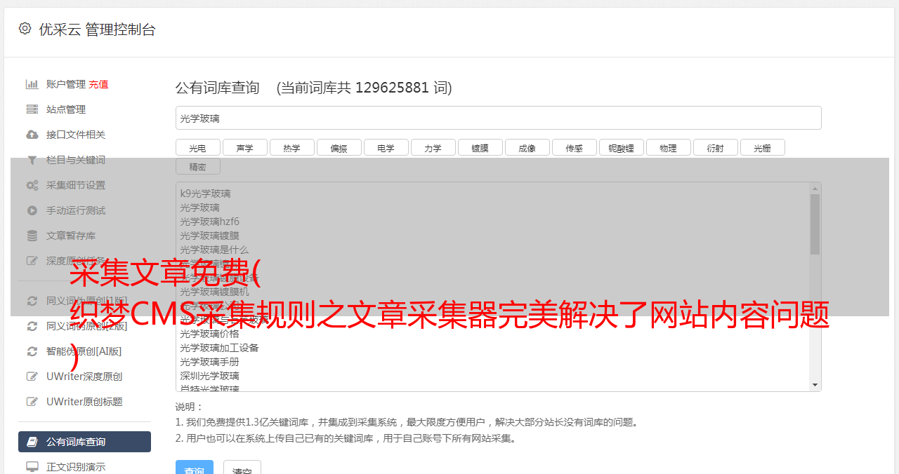The height and width of the screenshot is (474, 899).
Task: Select the 声学 tag button
Action: (x=244, y=147)
